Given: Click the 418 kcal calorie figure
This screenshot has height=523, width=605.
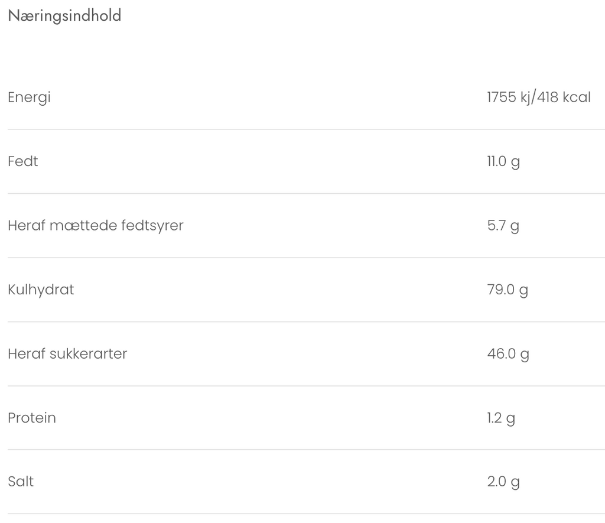Looking at the screenshot, I should pyautogui.click(x=564, y=98).
